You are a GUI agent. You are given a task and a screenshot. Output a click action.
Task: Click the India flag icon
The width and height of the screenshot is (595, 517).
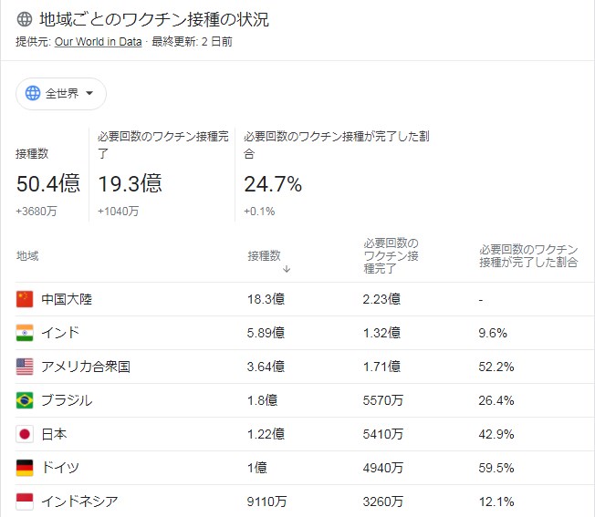25,333
